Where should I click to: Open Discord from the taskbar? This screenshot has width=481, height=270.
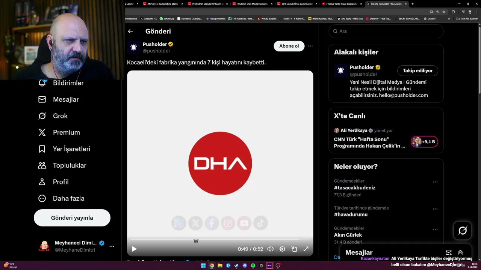point(245,265)
